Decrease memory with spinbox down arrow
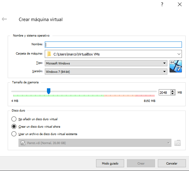 tap(173, 94)
